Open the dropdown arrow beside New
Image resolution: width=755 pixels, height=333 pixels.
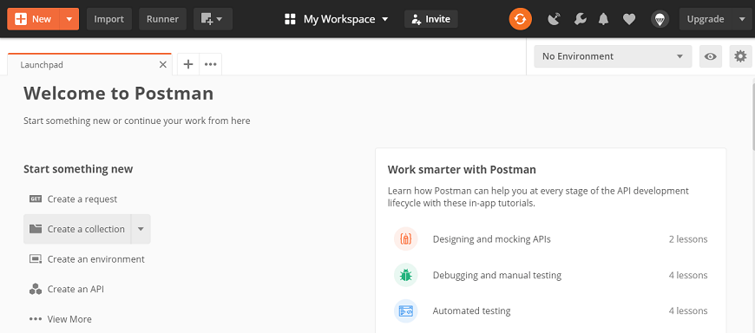coord(69,19)
